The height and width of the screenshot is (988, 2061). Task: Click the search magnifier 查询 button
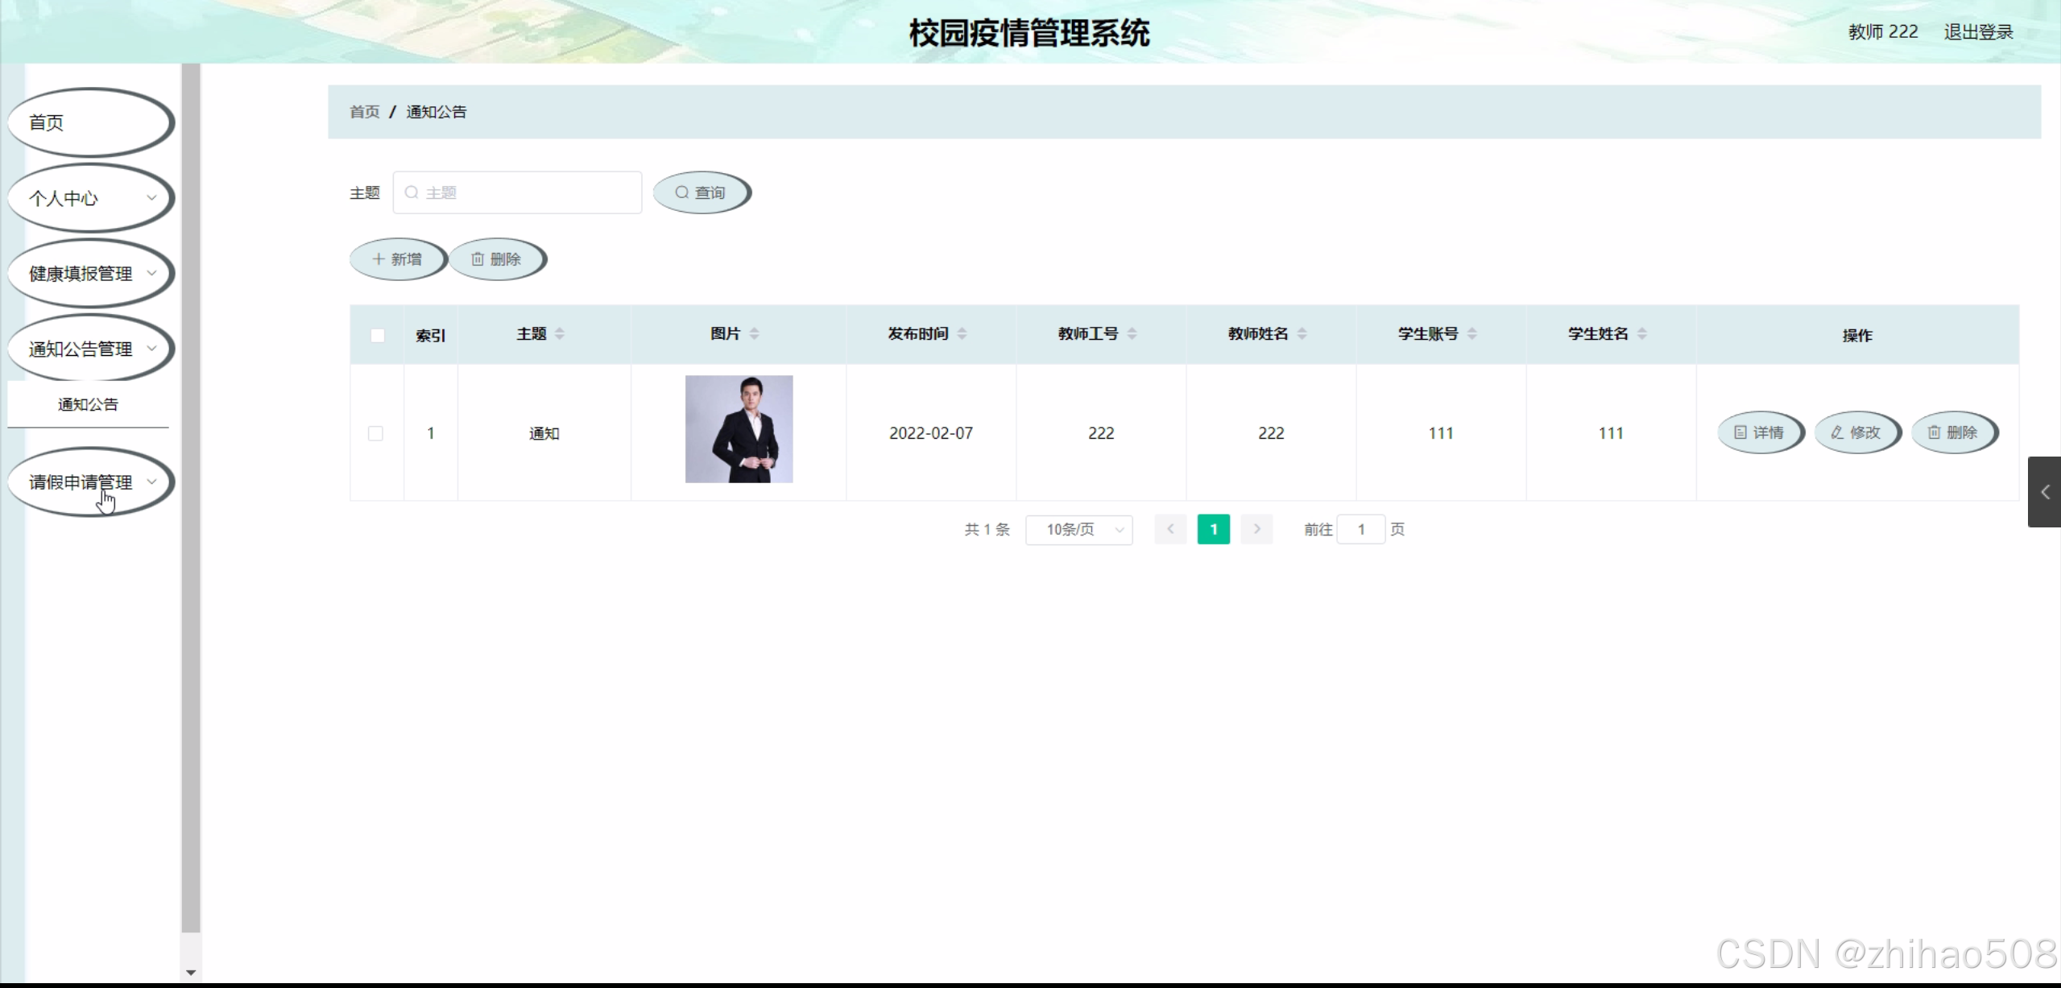point(701,192)
